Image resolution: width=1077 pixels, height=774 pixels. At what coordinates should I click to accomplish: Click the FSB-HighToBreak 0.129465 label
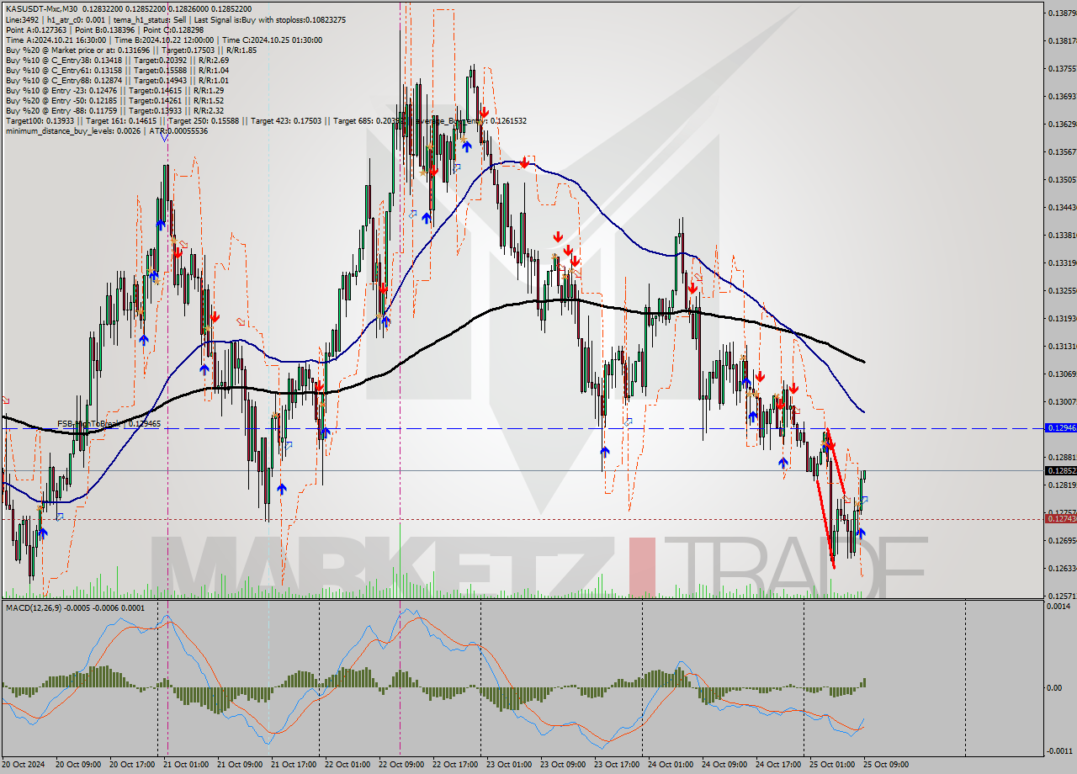point(109,424)
